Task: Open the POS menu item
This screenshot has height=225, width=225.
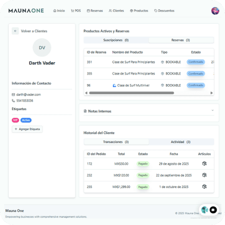Action: pos(76,10)
